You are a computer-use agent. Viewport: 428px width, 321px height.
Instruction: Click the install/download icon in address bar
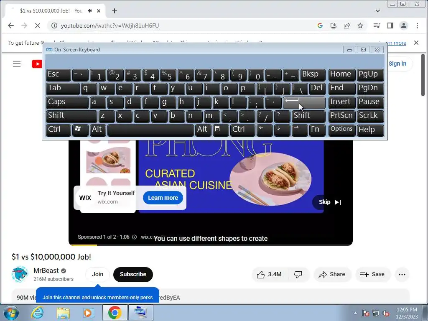pyautogui.click(x=333, y=25)
